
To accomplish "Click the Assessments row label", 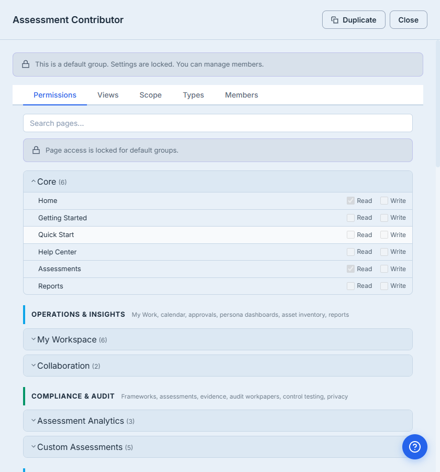I will [x=60, y=269].
